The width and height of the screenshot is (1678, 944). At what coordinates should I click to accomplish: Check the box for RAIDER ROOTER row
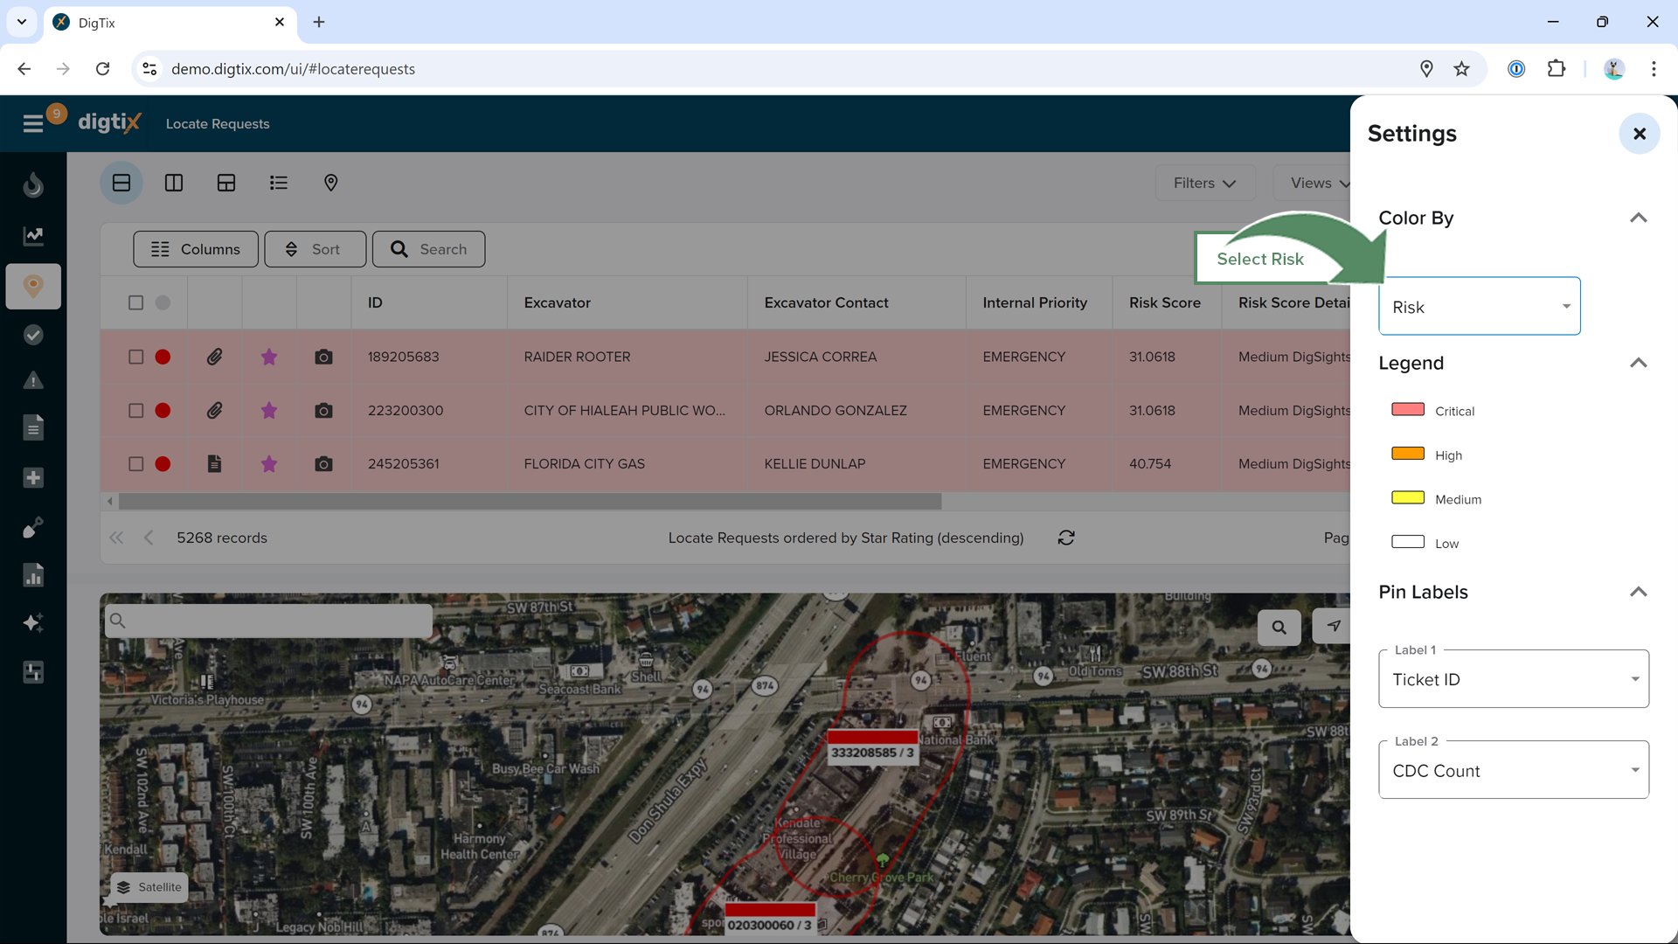point(135,357)
